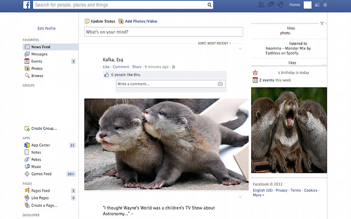
Task: Open Events in the left sidebar
Action: (x=36, y=61)
